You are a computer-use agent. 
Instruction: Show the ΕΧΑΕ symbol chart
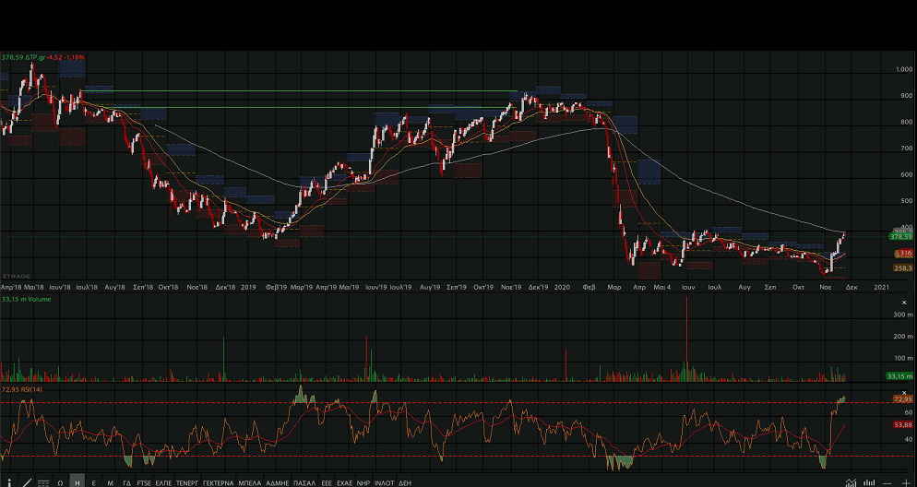[344, 482]
